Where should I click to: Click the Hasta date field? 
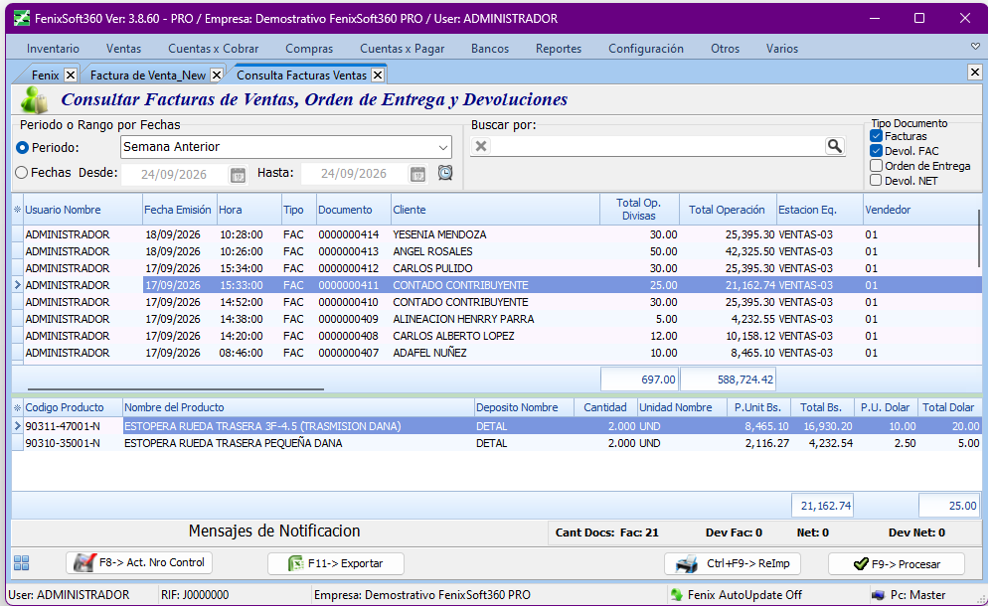point(354,174)
